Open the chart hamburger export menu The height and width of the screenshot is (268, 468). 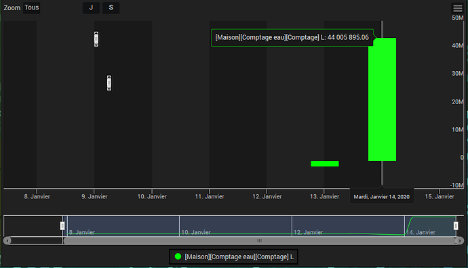pyautogui.click(x=457, y=8)
